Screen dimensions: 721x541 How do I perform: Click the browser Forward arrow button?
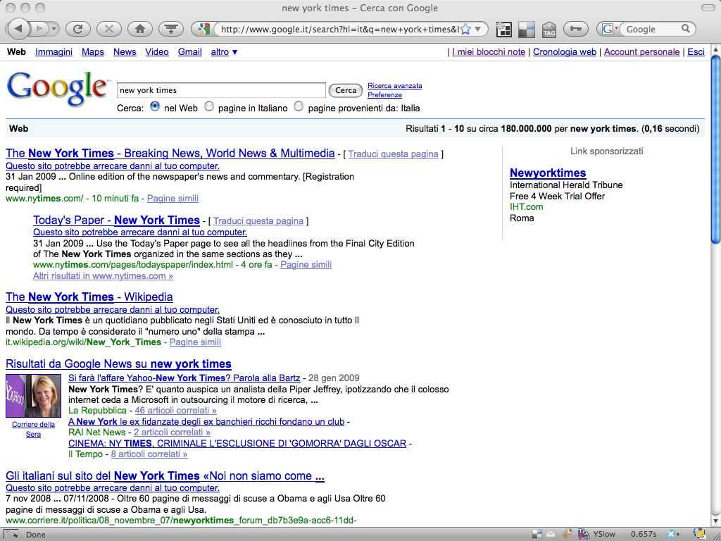(39, 29)
